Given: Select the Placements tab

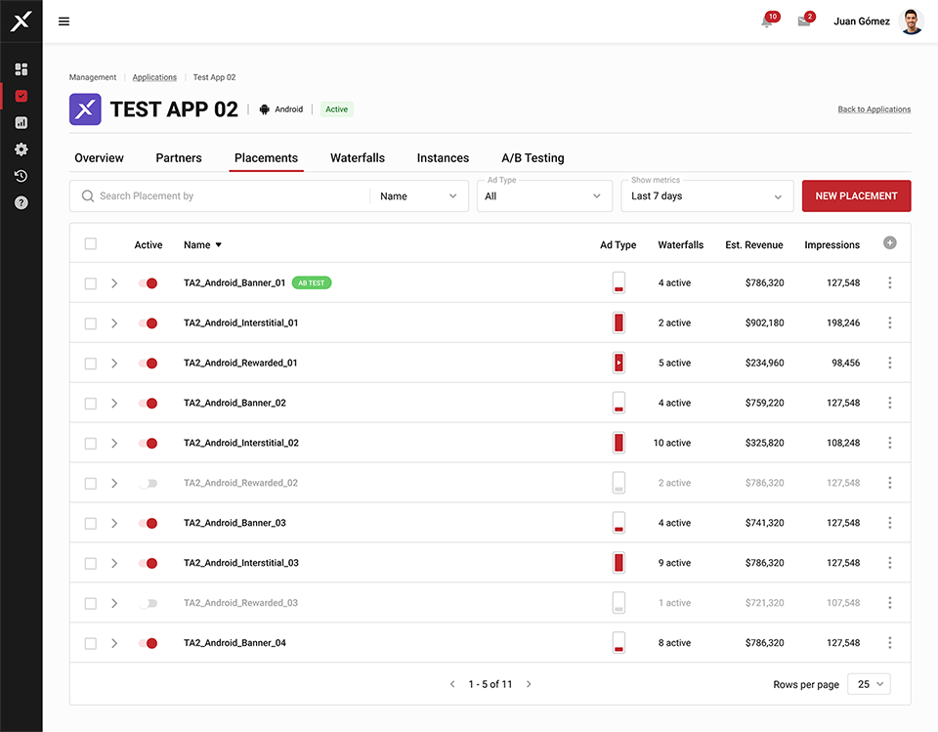Looking at the screenshot, I should point(266,158).
